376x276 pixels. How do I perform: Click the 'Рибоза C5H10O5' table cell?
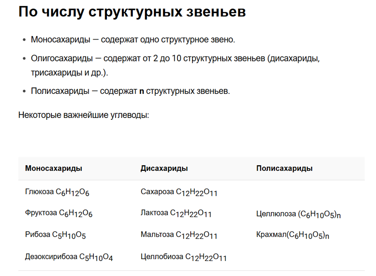[x=56, y=235]
